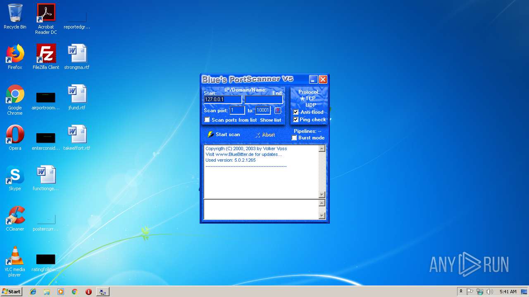Image resolution: width=529 pixels, height=297 pixels.
Task: Select the FileZilla Client shortcut
Action: [x=46, y=57]
